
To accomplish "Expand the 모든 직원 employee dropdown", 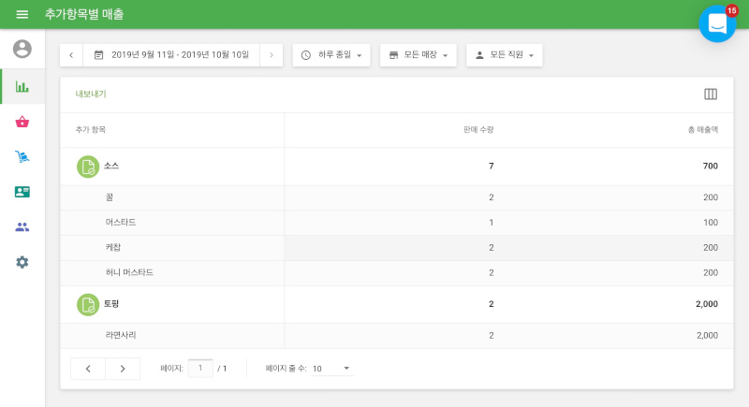I will pos(504,55).
